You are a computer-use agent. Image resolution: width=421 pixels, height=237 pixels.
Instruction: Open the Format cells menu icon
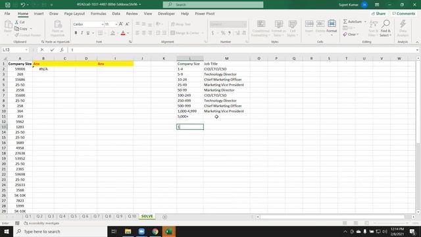coord(332,24)
